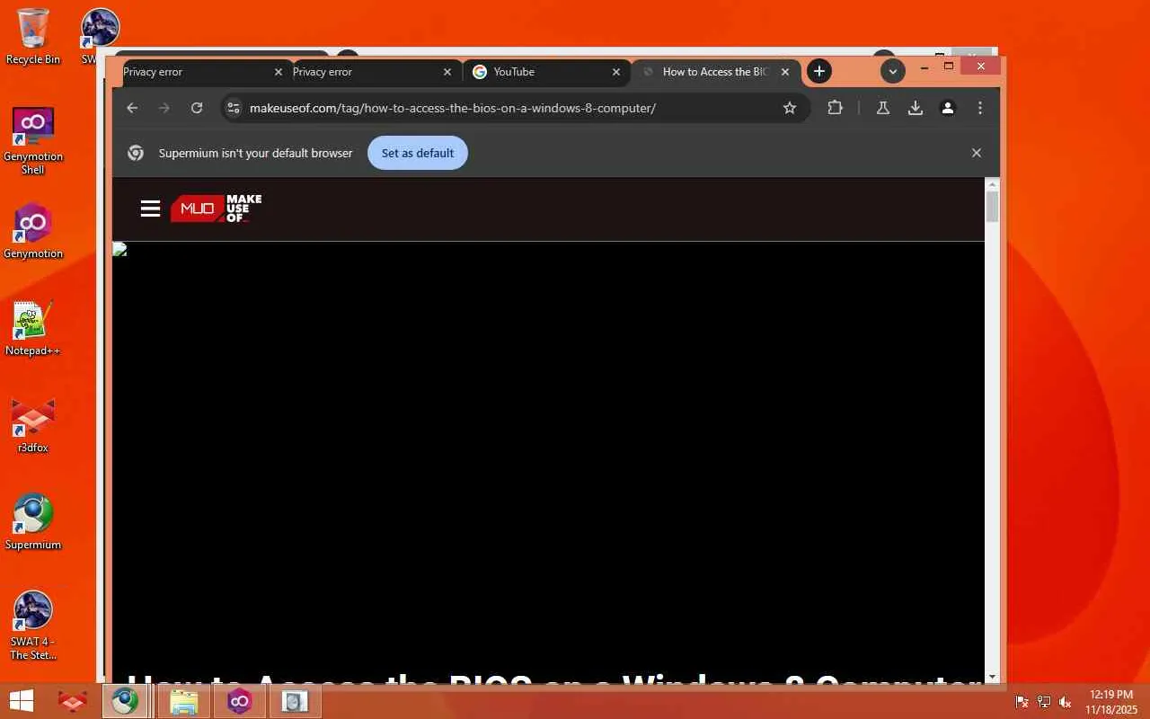Maximize the Supermium browser window
This screenshot has height=719, width=1150.
pyautogui.click(x=949, y=67)
